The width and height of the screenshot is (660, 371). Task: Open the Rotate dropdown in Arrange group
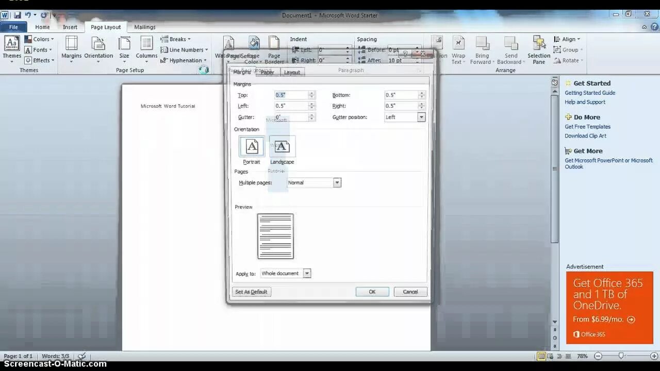click(x=568, y=60)
